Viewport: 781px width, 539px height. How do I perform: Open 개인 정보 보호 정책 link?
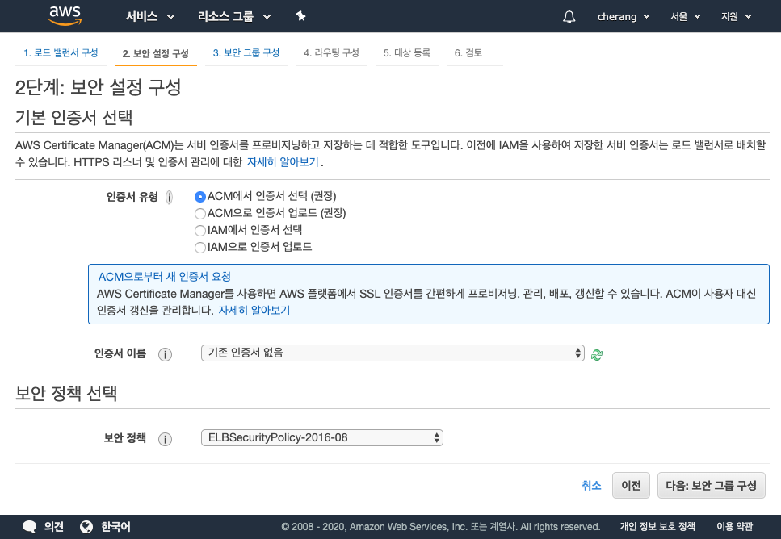point(657,527)
